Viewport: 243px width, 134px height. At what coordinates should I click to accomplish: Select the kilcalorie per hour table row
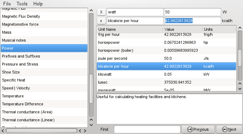click(x=166, y=66)
